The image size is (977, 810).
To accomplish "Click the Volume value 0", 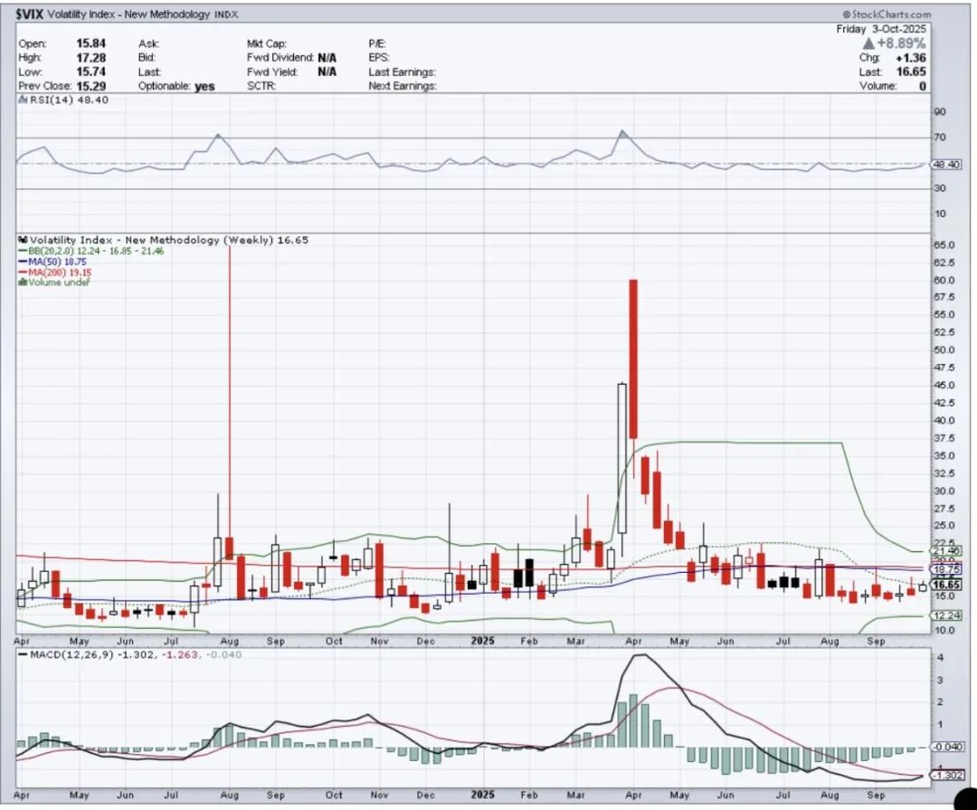I will 922,86.
